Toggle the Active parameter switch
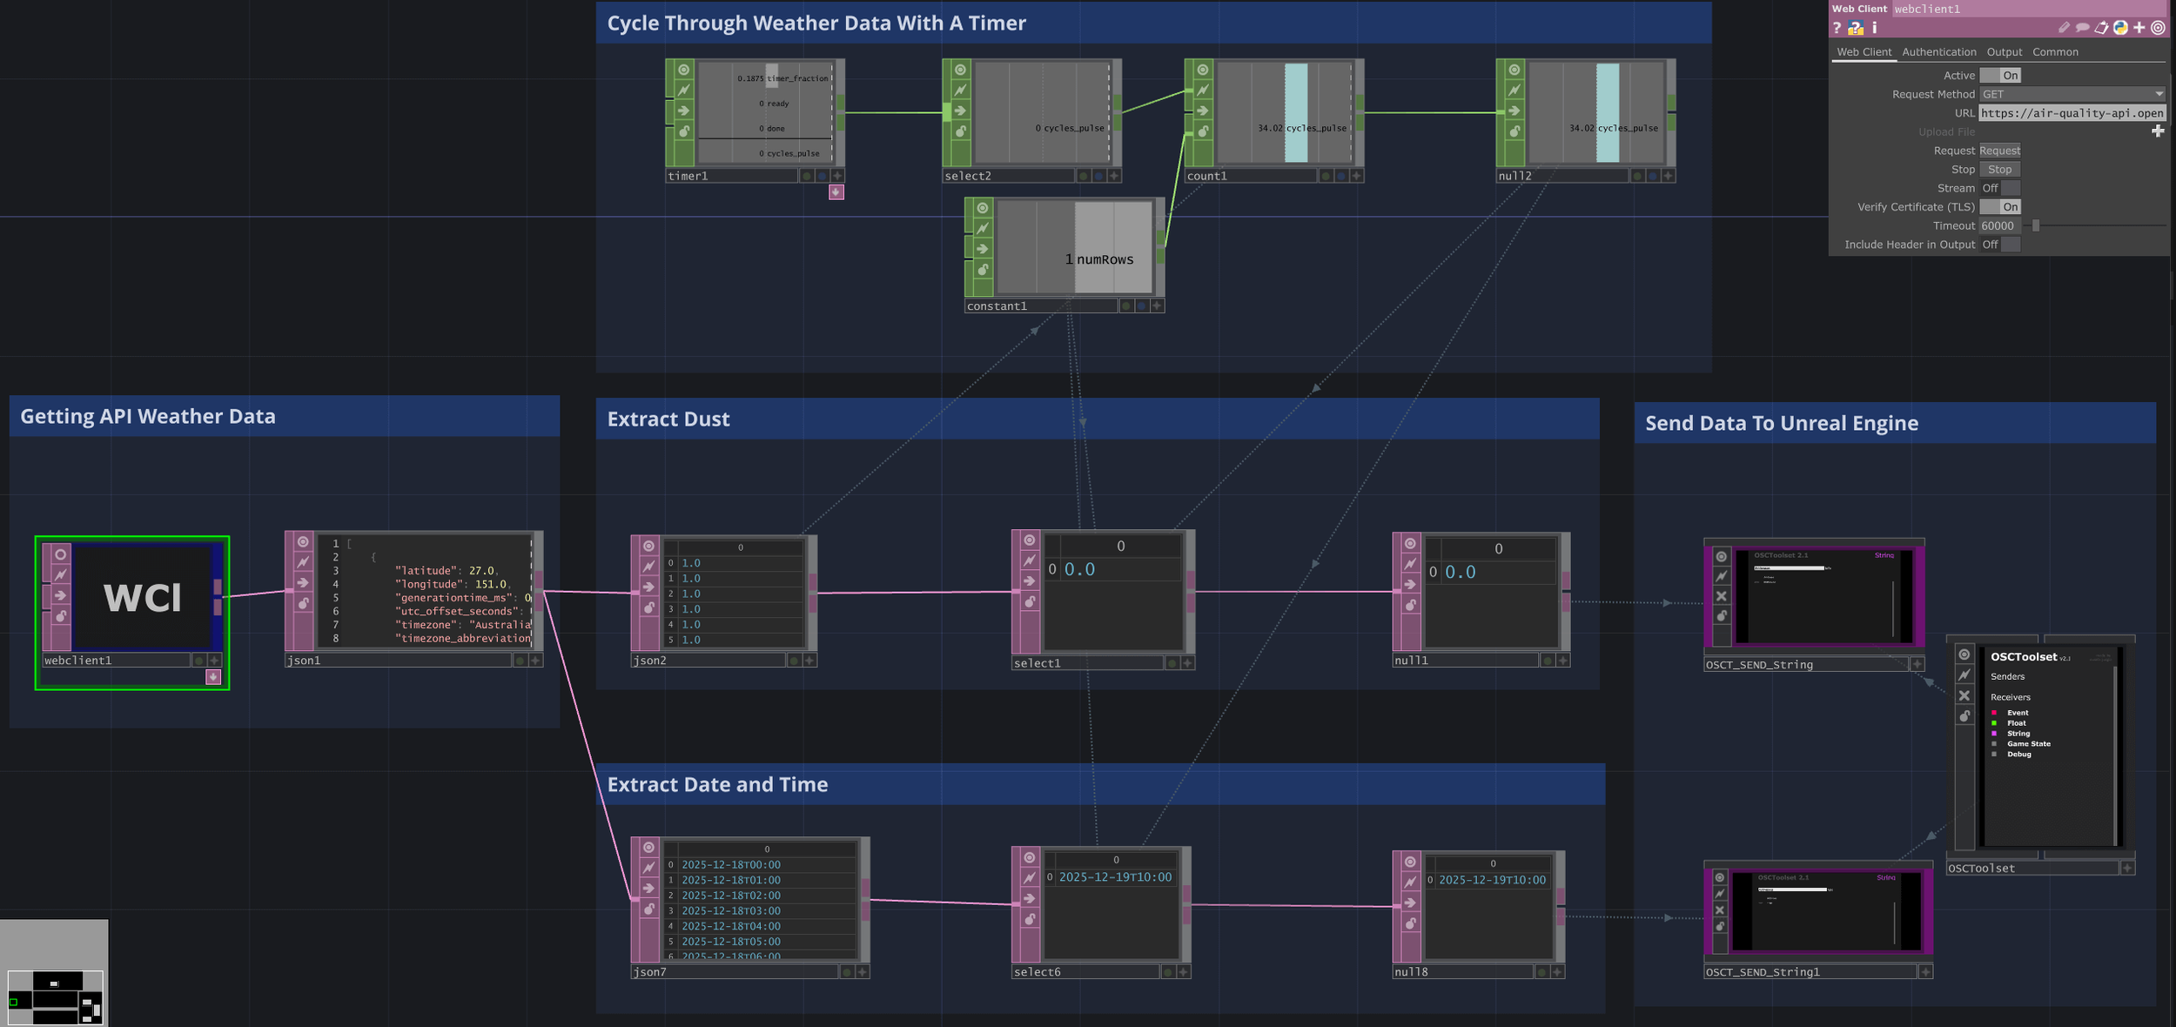This screenshot has height=1027, width=2176. (x=1999, y=76)
